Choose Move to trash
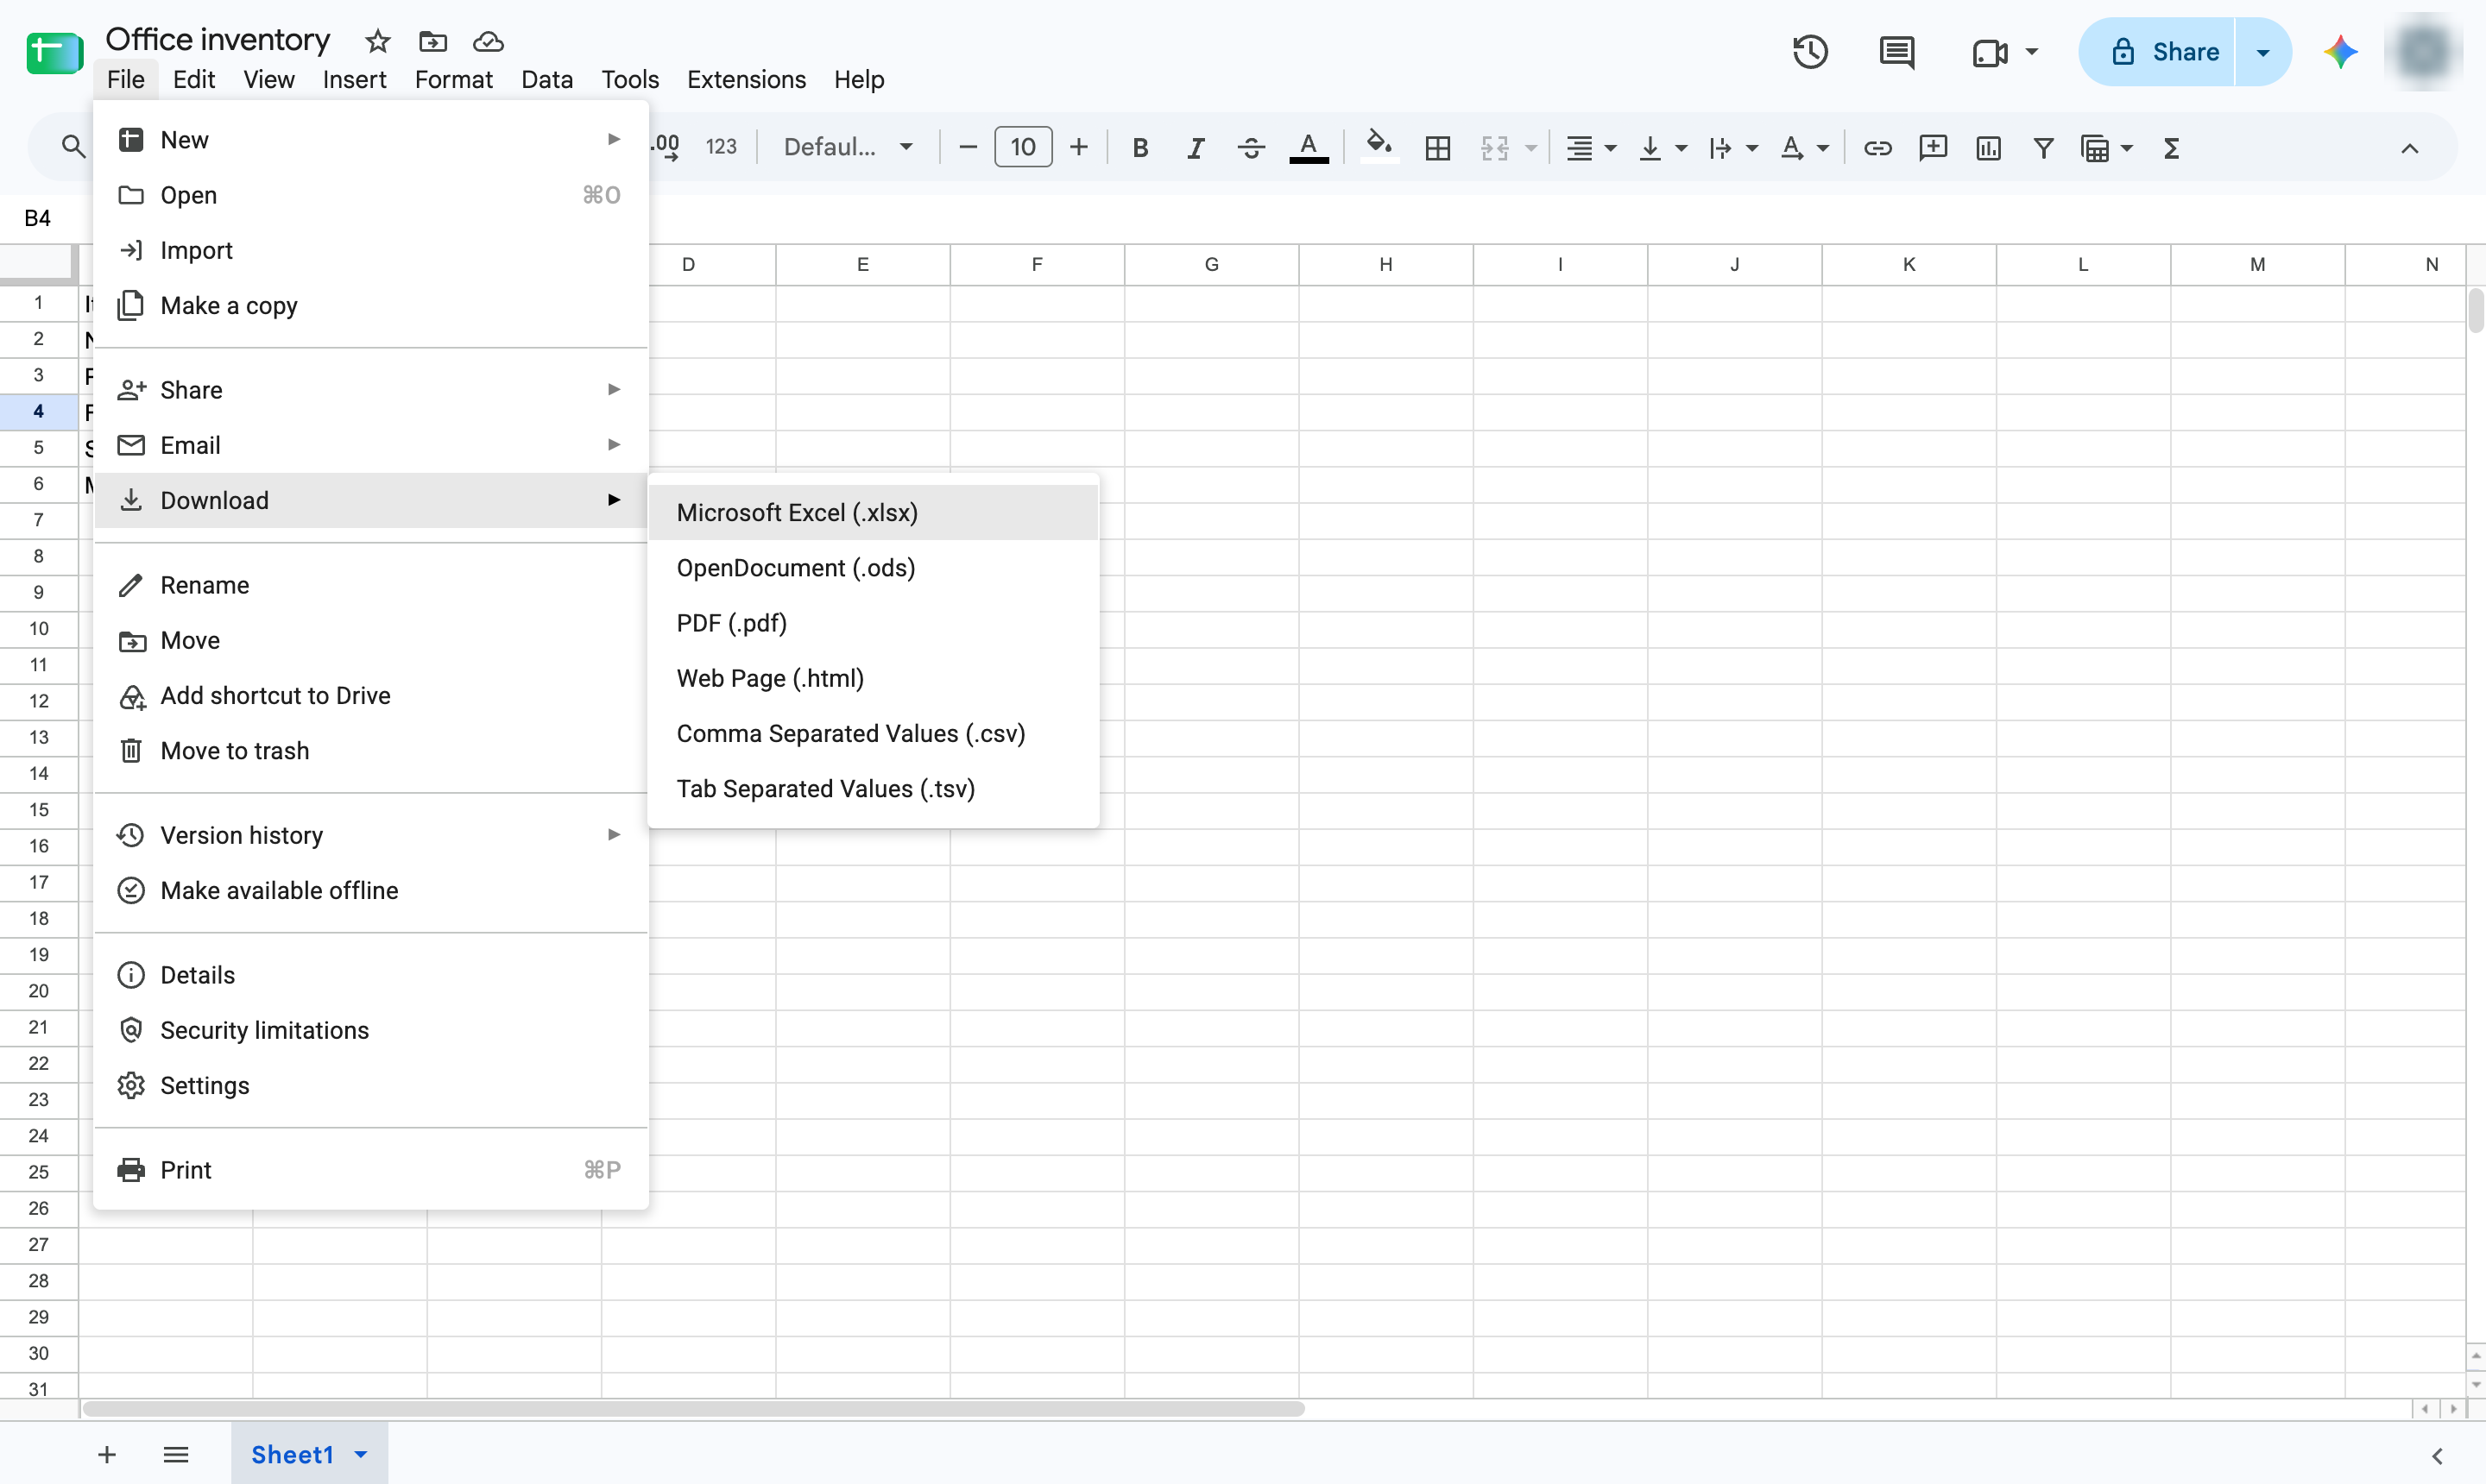This screenshot has height=1484, width=2486. pos(371,750)
